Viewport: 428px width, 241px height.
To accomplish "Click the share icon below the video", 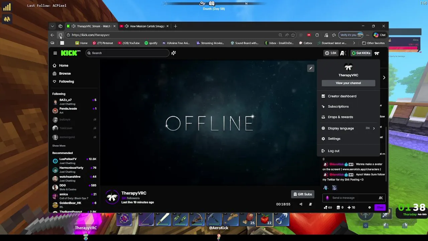I will point(301,204).
